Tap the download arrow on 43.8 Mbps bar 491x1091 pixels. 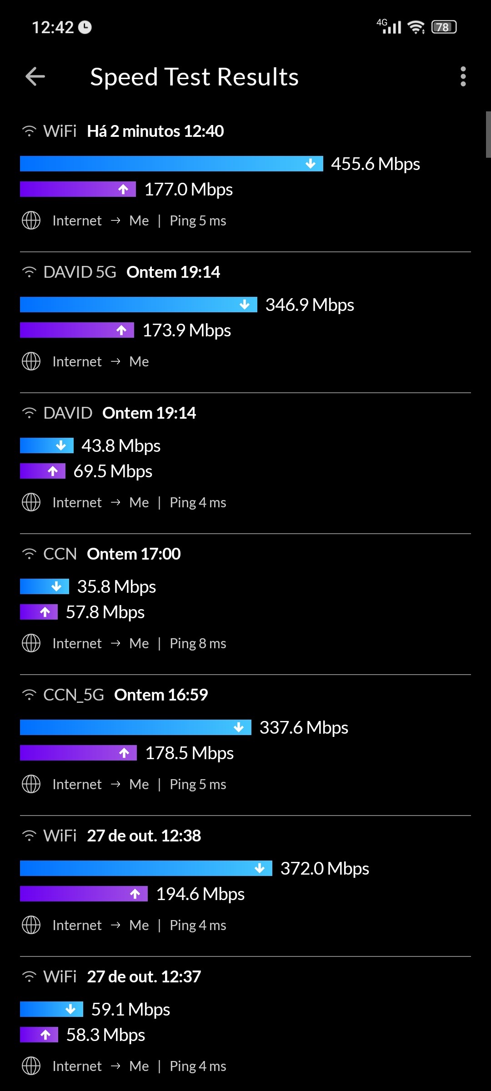click(61, 445)
